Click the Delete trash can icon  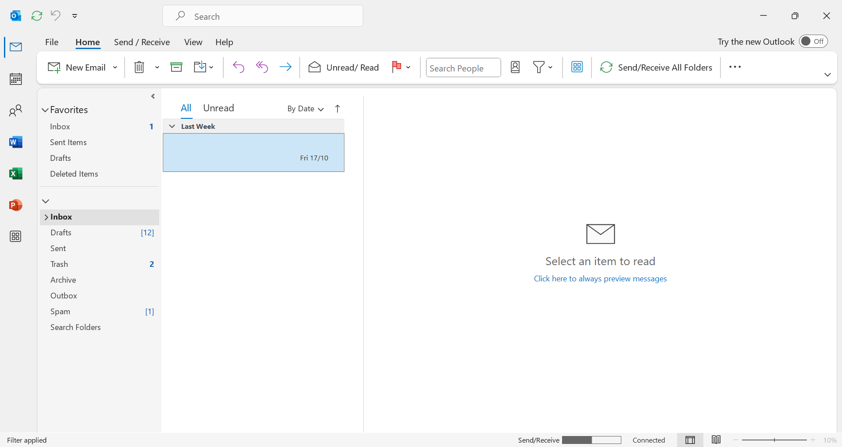[x=139, y=67]
